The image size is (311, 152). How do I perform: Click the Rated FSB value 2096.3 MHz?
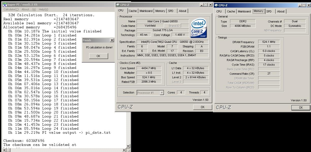149,82
